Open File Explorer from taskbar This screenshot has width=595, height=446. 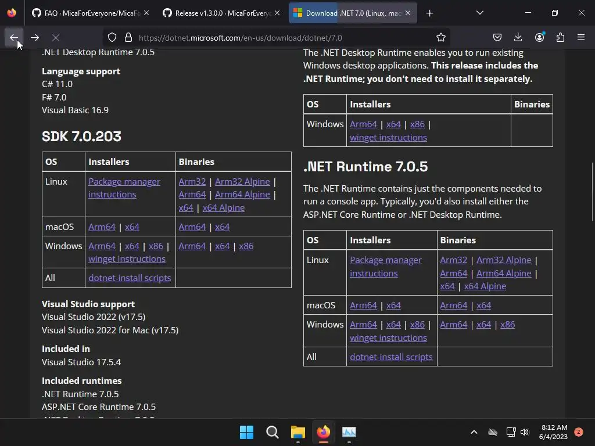[298, 432]
